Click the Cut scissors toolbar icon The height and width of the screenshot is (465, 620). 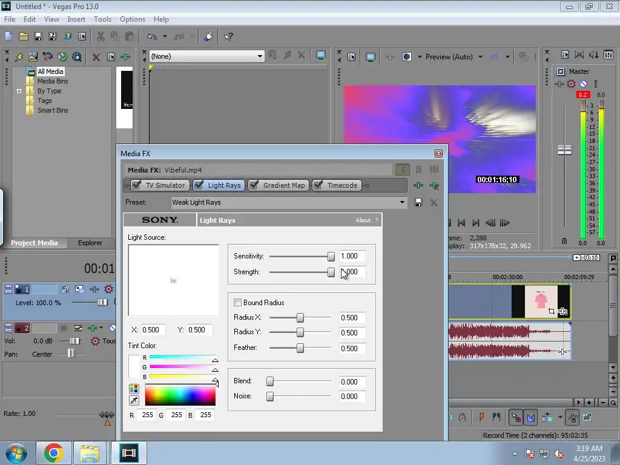(x=101, y=37)
